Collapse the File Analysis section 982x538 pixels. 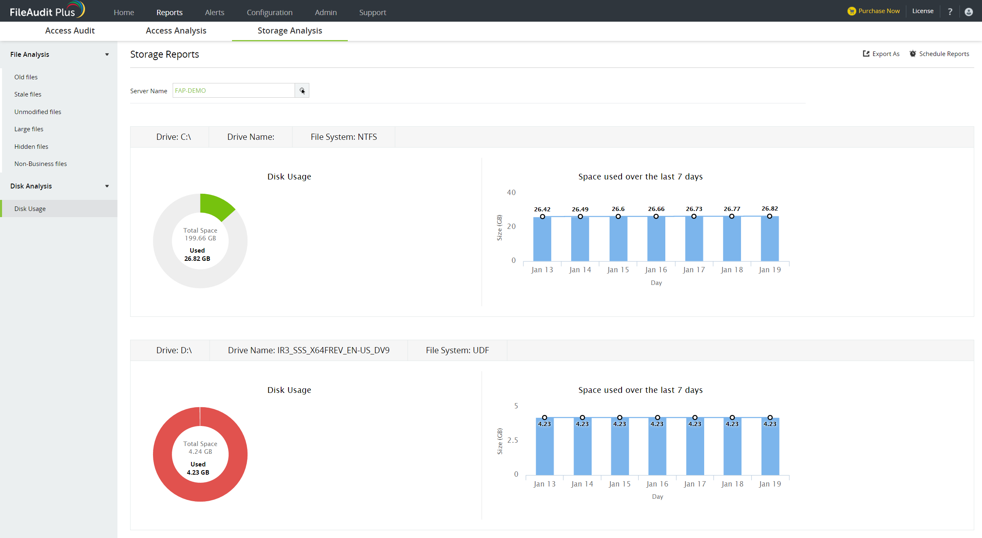(107, 54)
